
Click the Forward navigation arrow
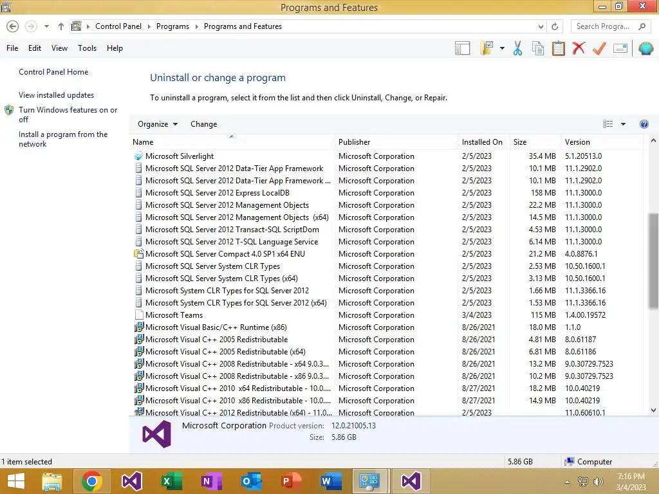(31, 26)
